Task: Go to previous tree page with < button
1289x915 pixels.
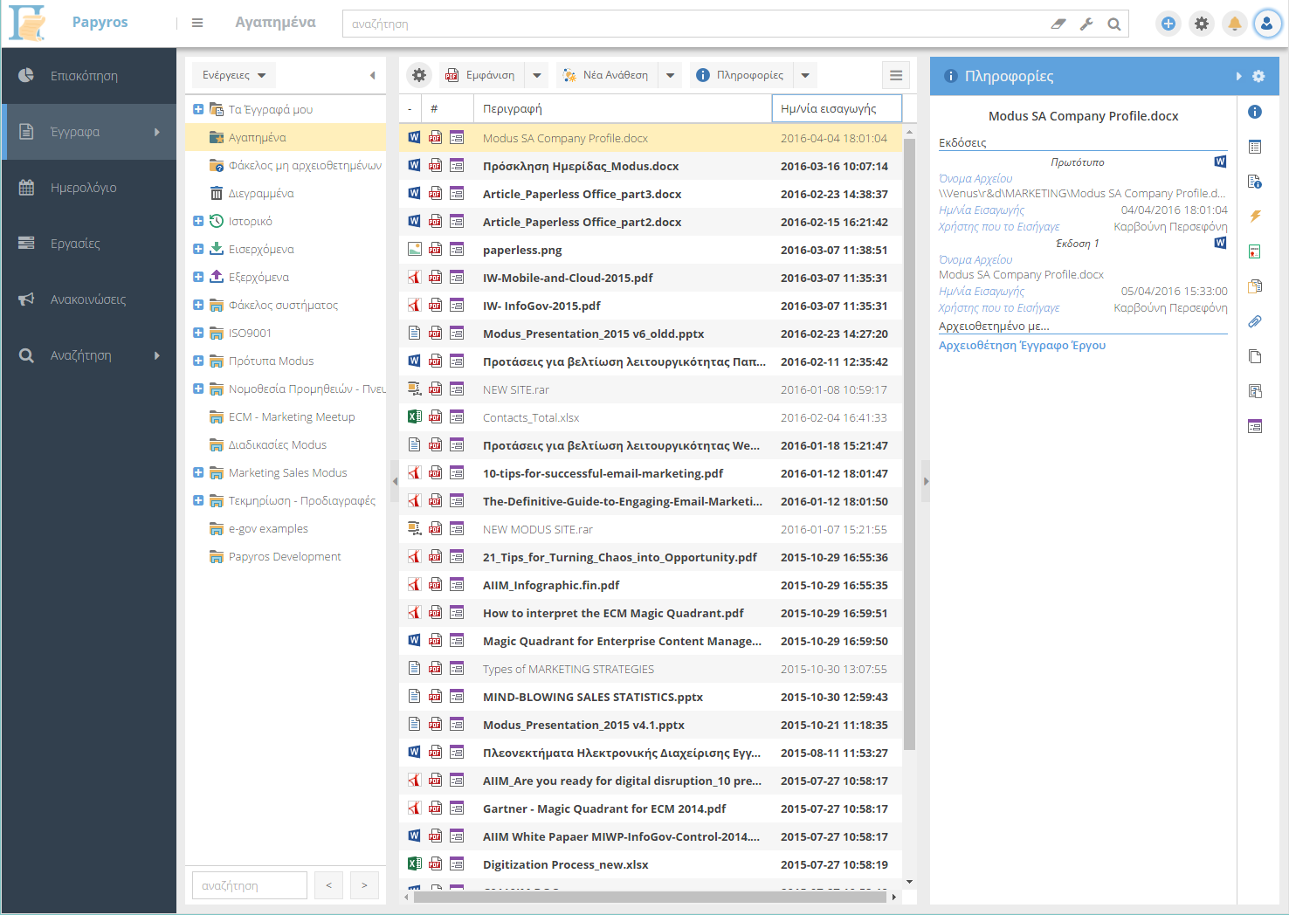Action: coord(328,885)
